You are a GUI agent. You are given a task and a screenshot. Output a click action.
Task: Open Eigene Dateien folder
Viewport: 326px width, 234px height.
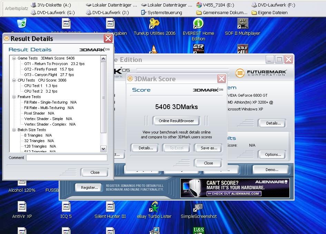point(269,13)
